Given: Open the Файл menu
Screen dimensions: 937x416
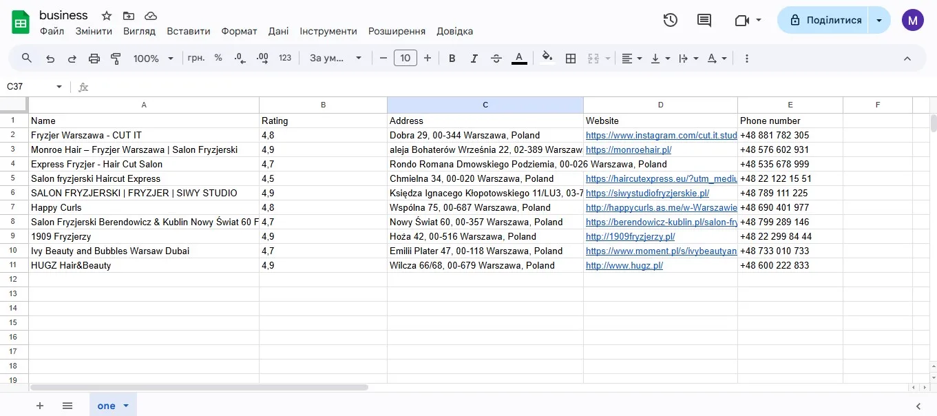Looking at the screenshot, I should 52,31.
